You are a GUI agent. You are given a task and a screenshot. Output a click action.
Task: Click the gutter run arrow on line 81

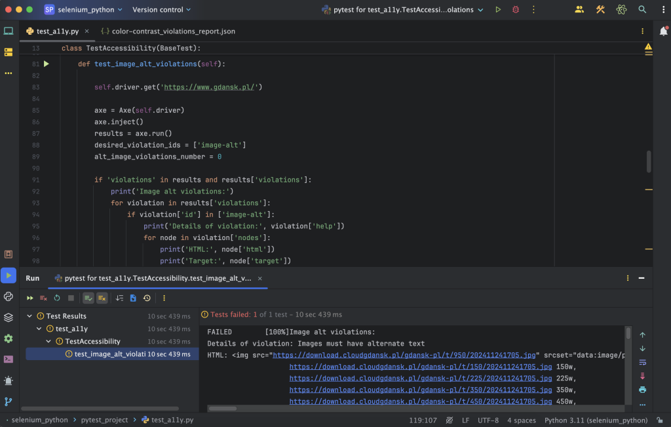(47, 64)
